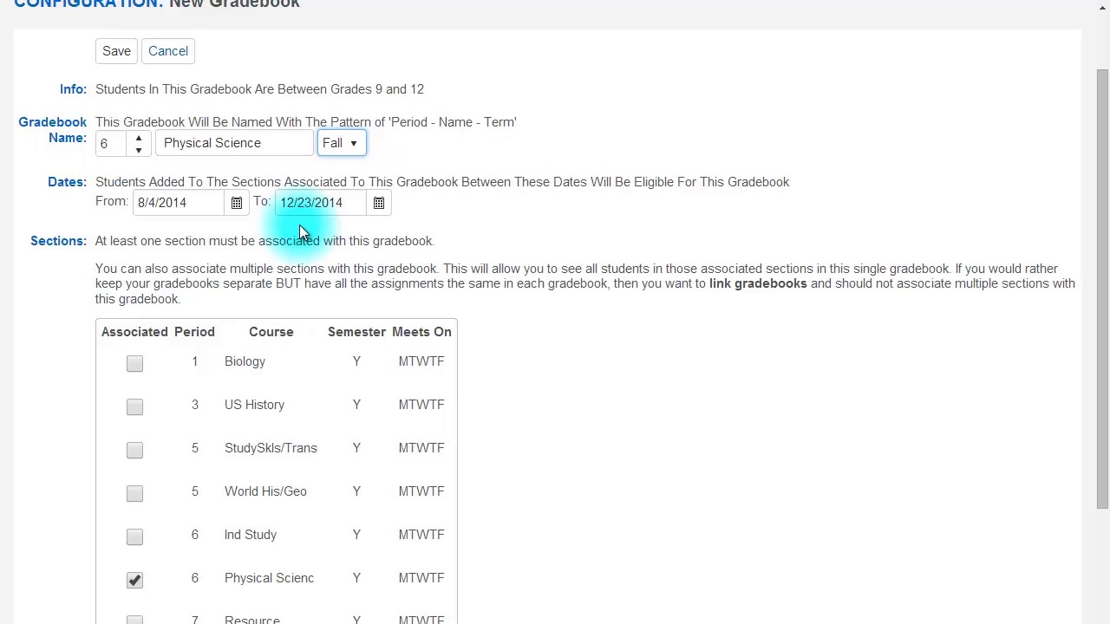Click the period number input field
1110x624 pixels.
pos(112,144)
